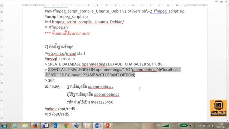Click the green signal strength bars icon
This screenshot has height=129, width=229.
[x=166, y=126]
